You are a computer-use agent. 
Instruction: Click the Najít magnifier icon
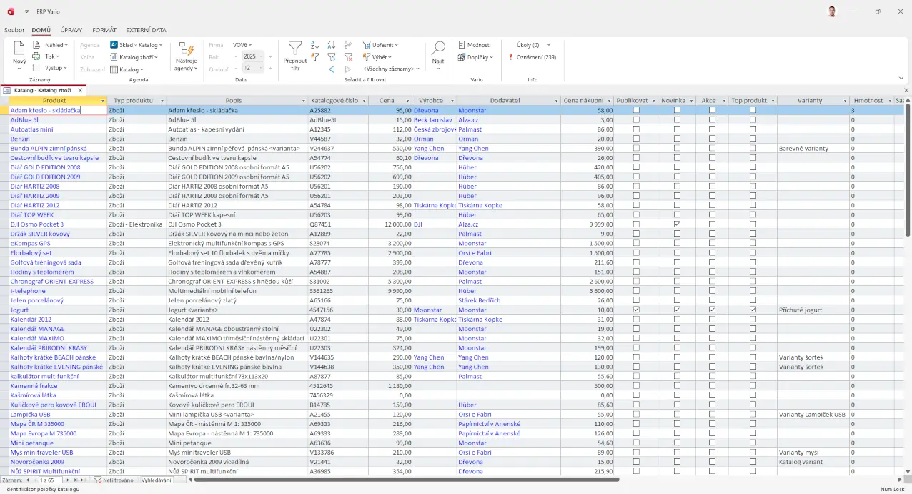click(x=438, y=49)
